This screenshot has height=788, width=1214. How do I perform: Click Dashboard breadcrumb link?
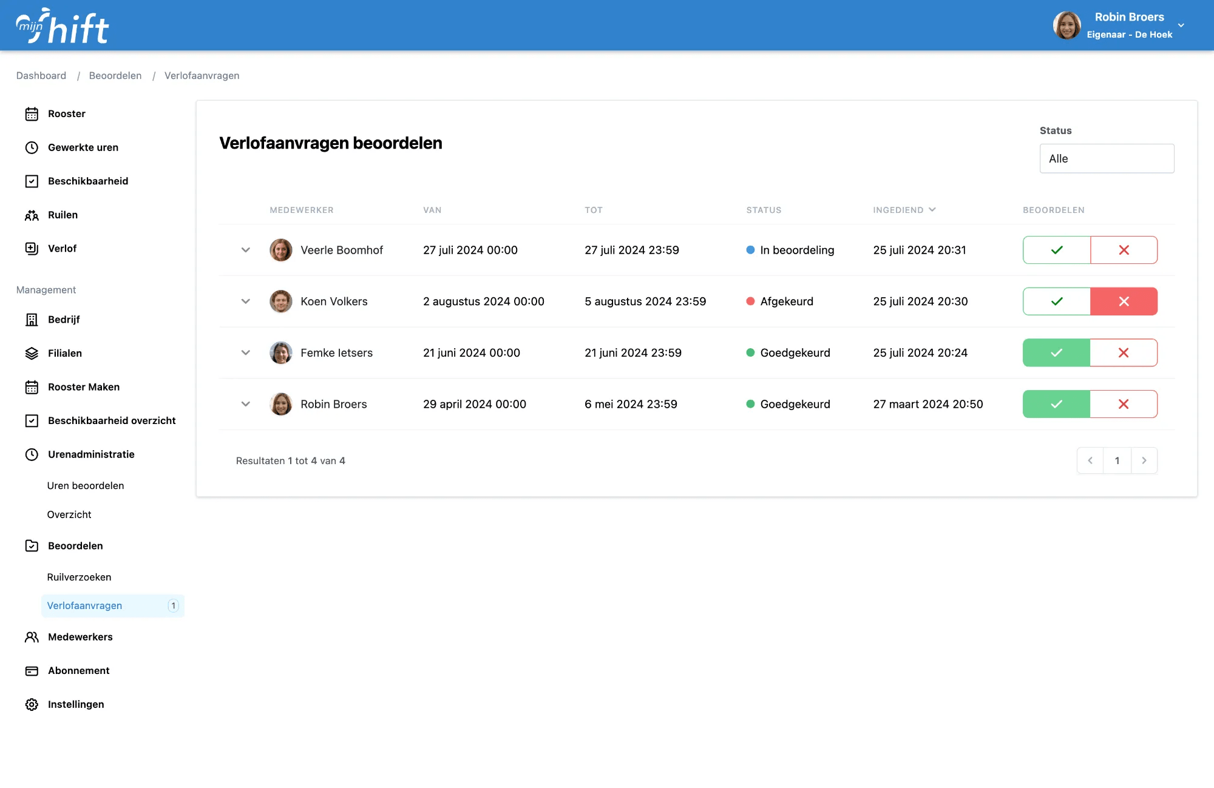pyautogui.click(x=41, y=76)
